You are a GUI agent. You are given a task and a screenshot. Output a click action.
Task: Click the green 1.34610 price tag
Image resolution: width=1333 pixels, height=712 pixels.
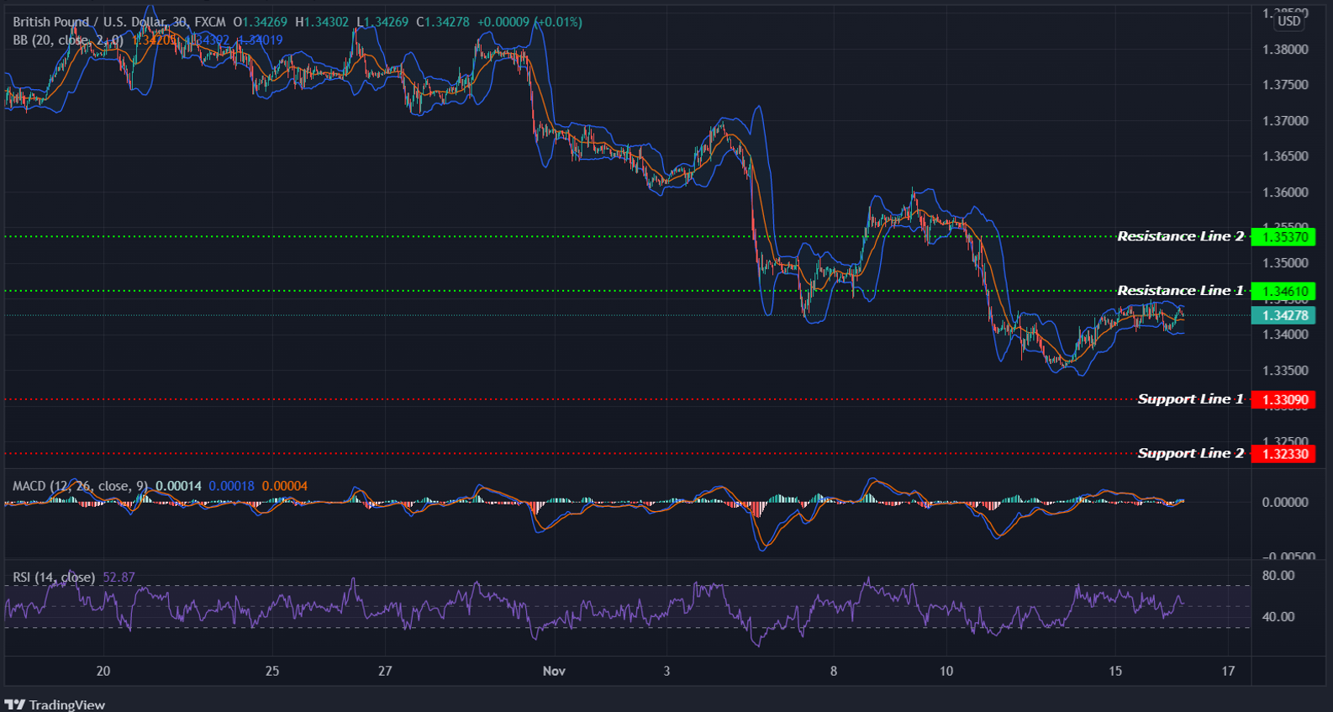1283,291
